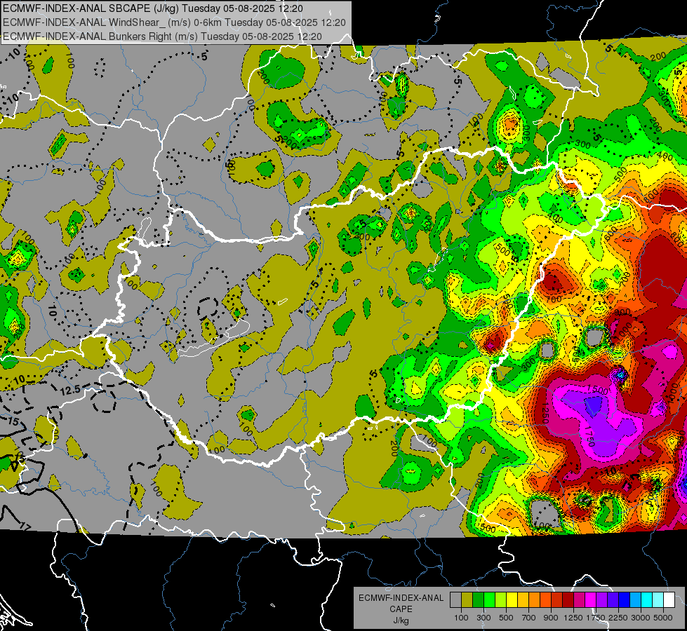The height and width of the screenshot is (631, 687).
Task: Click the bright green legend swatch
Action: tap(489, 599)
